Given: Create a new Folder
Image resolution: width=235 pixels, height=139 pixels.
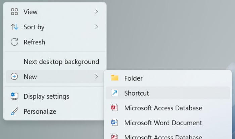Looking at the screenshot, I should pos(168,78).
